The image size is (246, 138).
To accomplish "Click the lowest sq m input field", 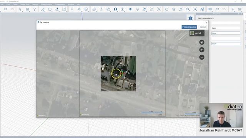I will point(226,44).
